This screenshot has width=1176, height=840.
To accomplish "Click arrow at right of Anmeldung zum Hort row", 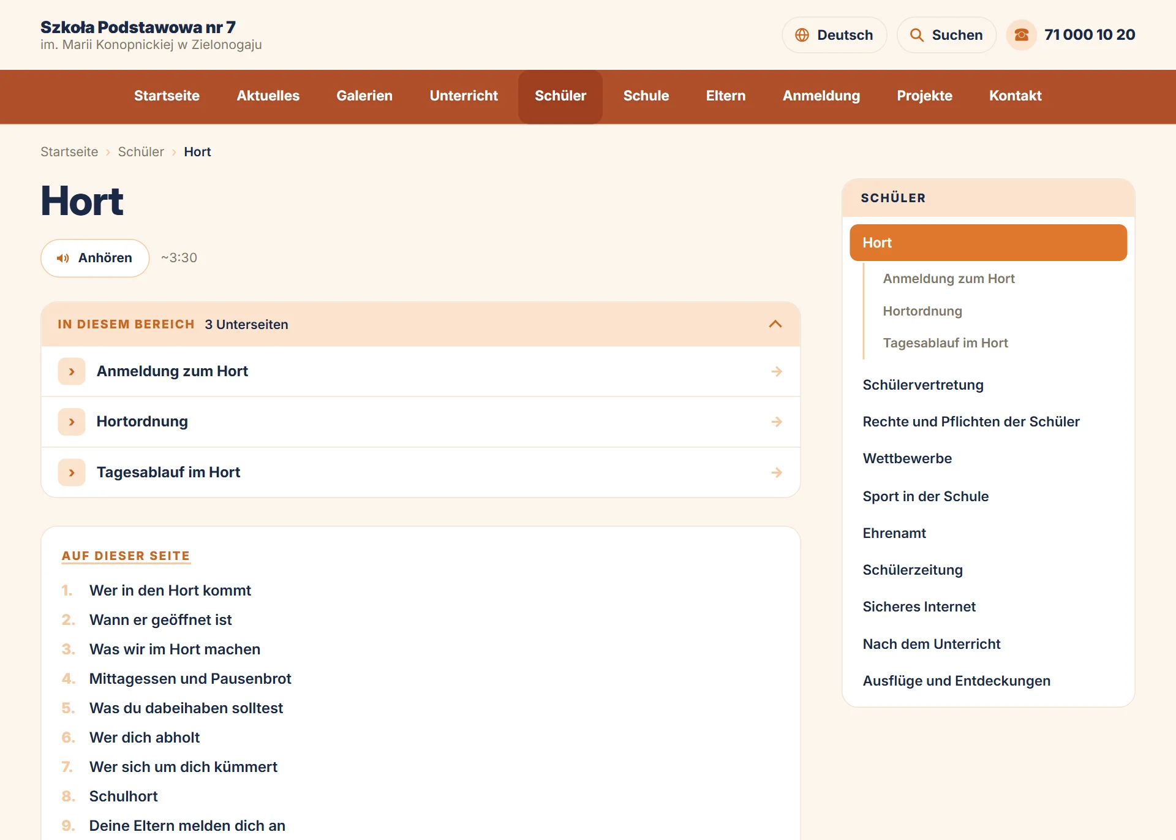I will click(777, 371).
